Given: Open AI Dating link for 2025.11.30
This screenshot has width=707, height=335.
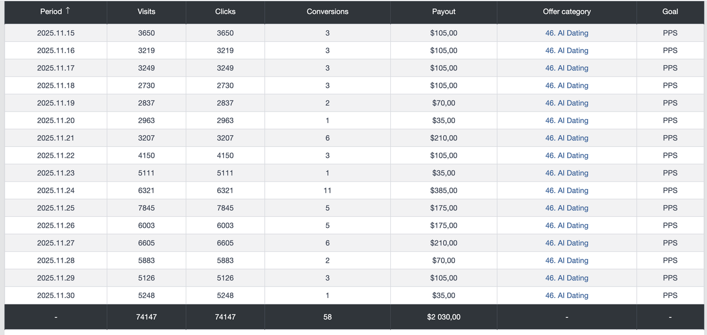Looking at the screenshot, I should tap(567, 295).
